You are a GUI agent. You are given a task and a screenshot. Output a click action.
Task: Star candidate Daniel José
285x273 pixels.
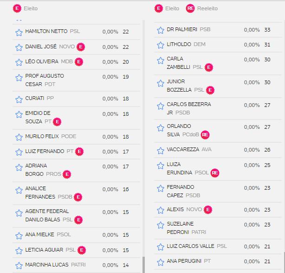pos(19,47)
